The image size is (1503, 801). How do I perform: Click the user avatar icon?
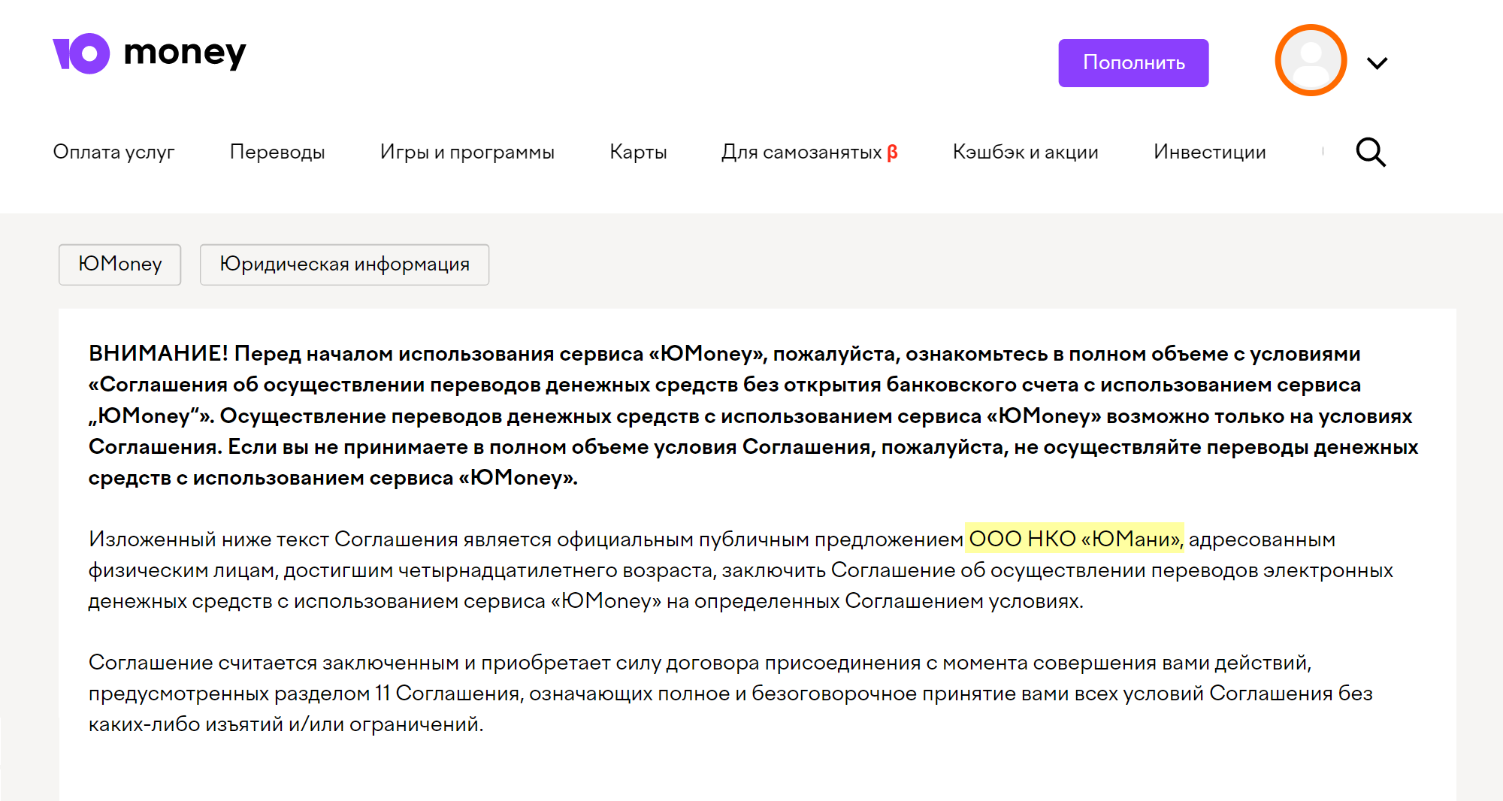point(1311,60)
